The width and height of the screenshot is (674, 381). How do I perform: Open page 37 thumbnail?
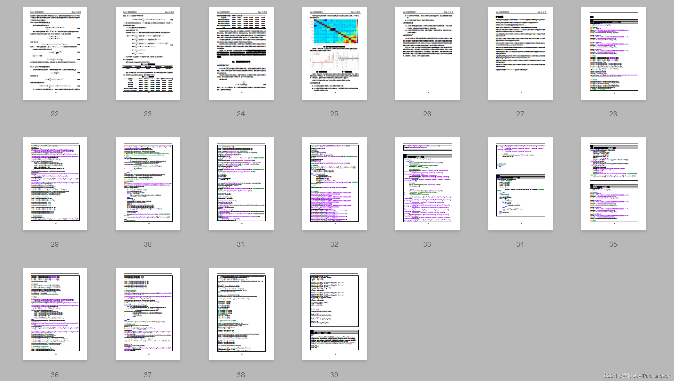point(148,314)
